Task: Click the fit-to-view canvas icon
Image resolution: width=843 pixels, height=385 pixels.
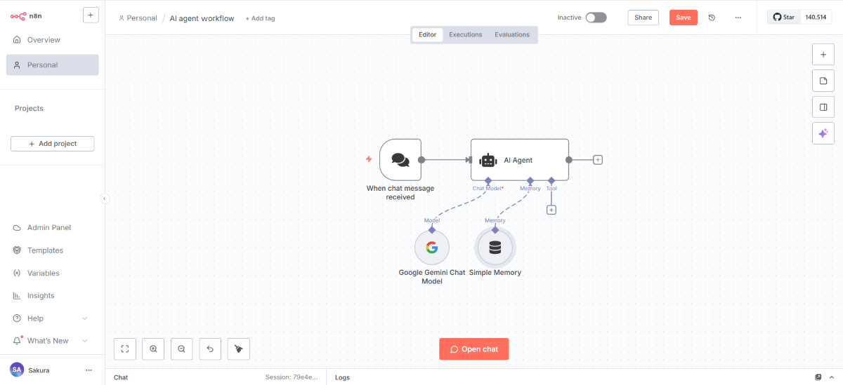Action: tap(124, 349)
